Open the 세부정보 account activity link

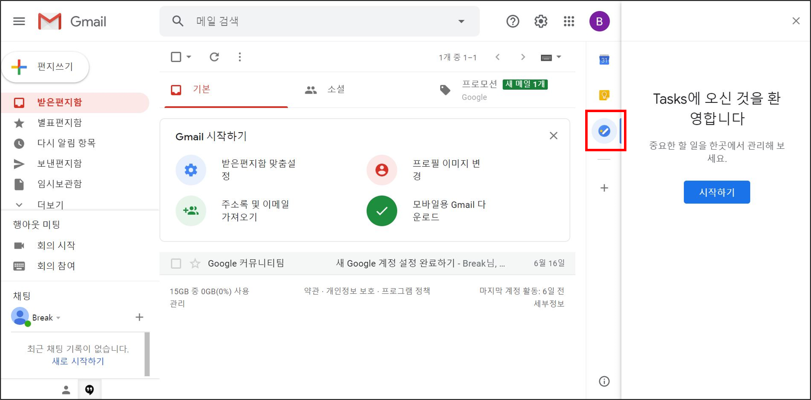click(549, 304)
